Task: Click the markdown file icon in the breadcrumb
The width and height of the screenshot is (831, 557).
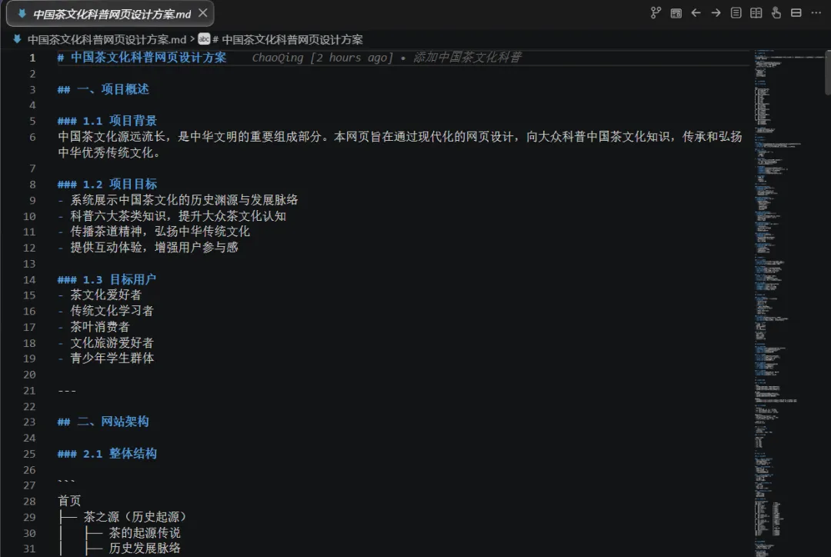Action: pyautogui.click(x=17, y=39)
